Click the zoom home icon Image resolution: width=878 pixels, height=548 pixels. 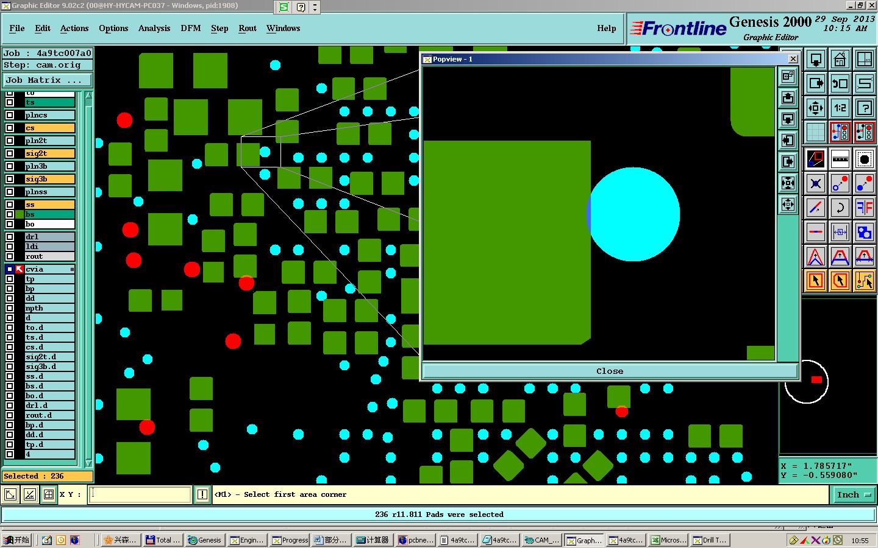(840, 59)
